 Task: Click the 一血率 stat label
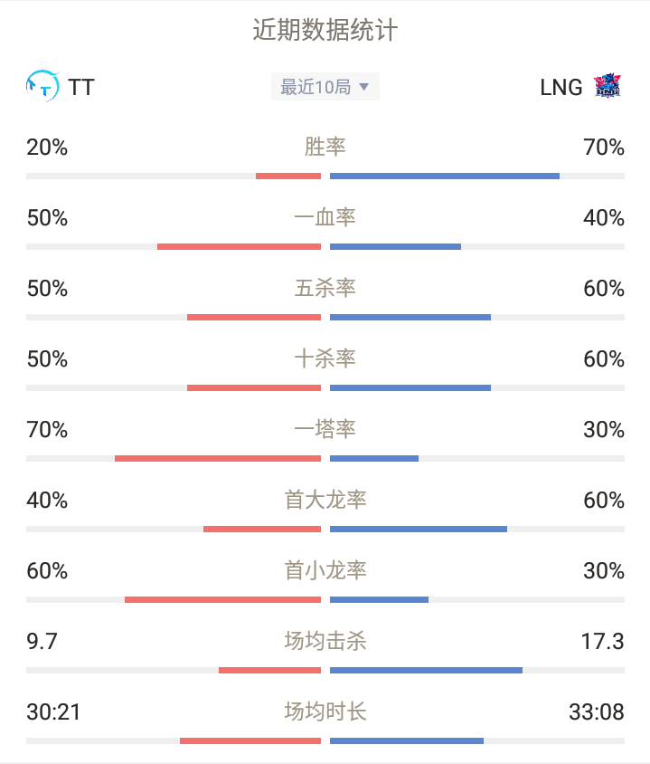tap(325, 217)
